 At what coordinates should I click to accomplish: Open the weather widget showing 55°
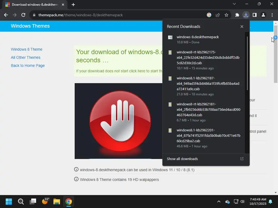tap(45, 201)
